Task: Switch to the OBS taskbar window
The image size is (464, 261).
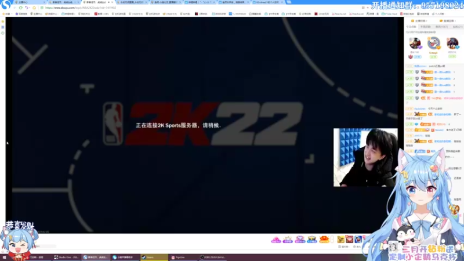Action: click(212, 258)
